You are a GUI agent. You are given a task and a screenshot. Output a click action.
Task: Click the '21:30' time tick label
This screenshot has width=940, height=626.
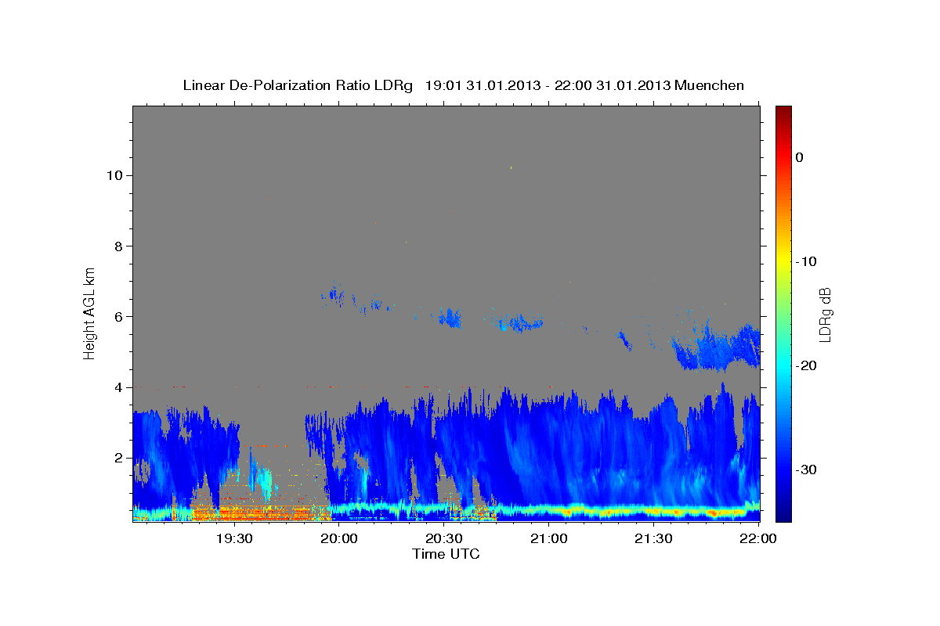(x=653, y=538)
